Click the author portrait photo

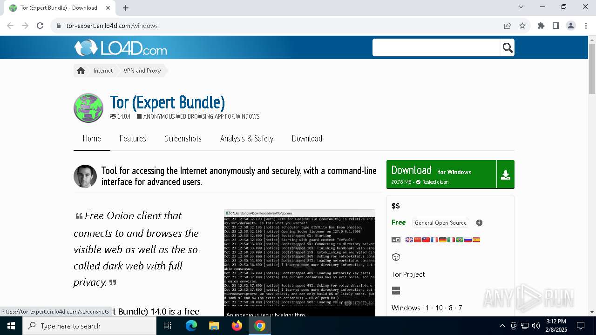(85, 176)
